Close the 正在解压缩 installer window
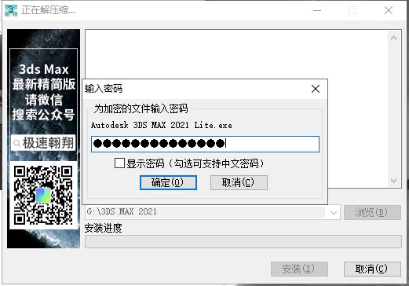Viewport: 409px width, 286px height. pos(389,10)
